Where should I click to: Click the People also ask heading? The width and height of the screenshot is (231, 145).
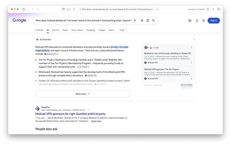46,129
